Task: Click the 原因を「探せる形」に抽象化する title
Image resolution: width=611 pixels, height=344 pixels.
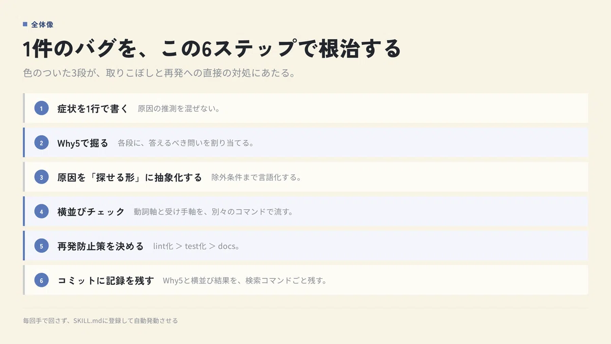Action: [129, 177]
